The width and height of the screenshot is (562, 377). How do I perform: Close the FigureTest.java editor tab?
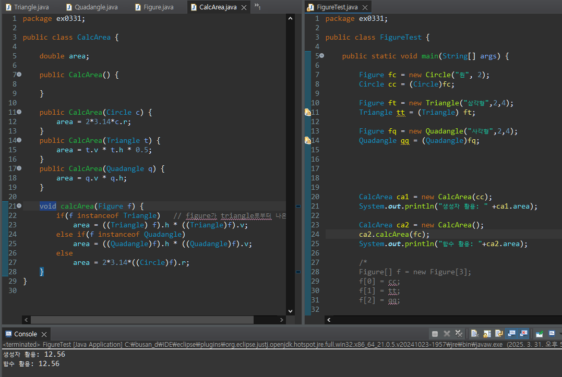click(365, 7)
